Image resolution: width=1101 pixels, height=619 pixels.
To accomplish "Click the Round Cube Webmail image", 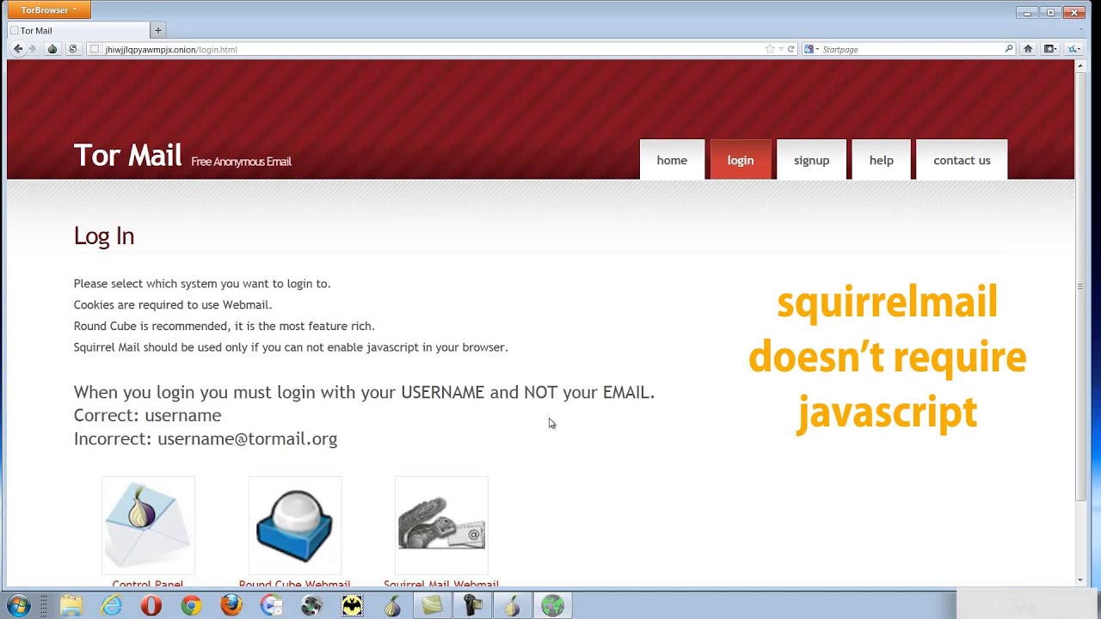I will click(294, 525).
